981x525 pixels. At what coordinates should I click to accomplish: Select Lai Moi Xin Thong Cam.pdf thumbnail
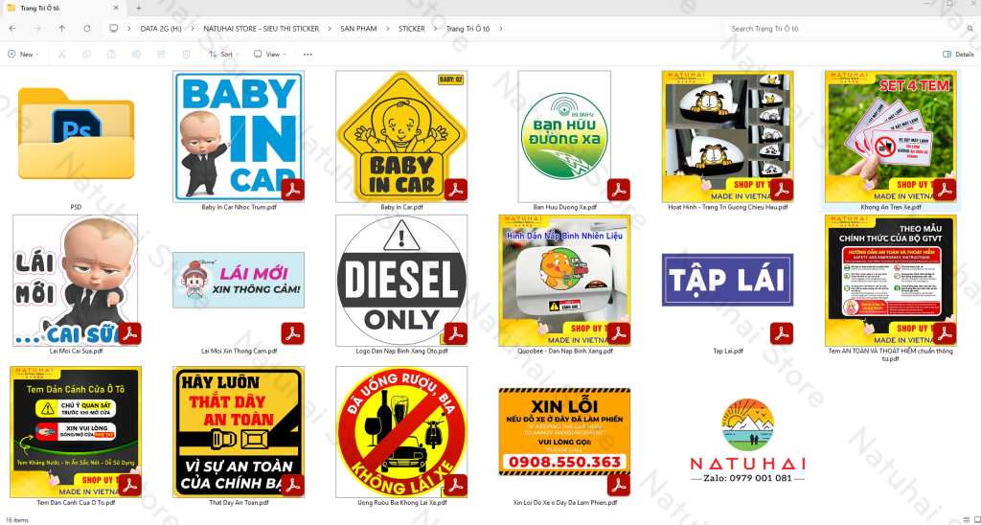tap(239, 281)
